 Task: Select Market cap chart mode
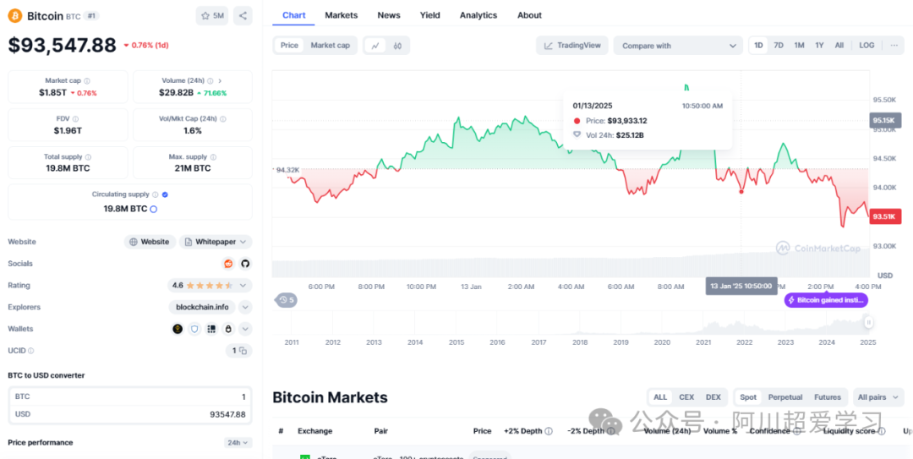331,46
